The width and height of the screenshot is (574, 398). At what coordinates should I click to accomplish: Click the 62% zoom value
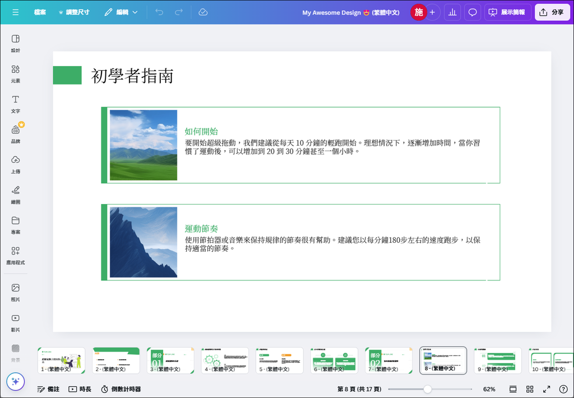point(489,389)
